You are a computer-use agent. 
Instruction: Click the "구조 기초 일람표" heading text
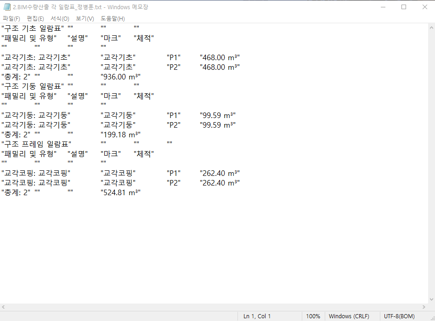point(33,28)
